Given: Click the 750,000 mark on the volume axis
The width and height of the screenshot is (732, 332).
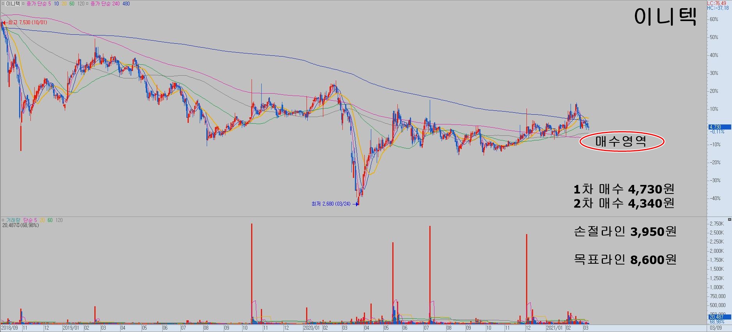Looking at the screenshot, I should click(718, 296).
